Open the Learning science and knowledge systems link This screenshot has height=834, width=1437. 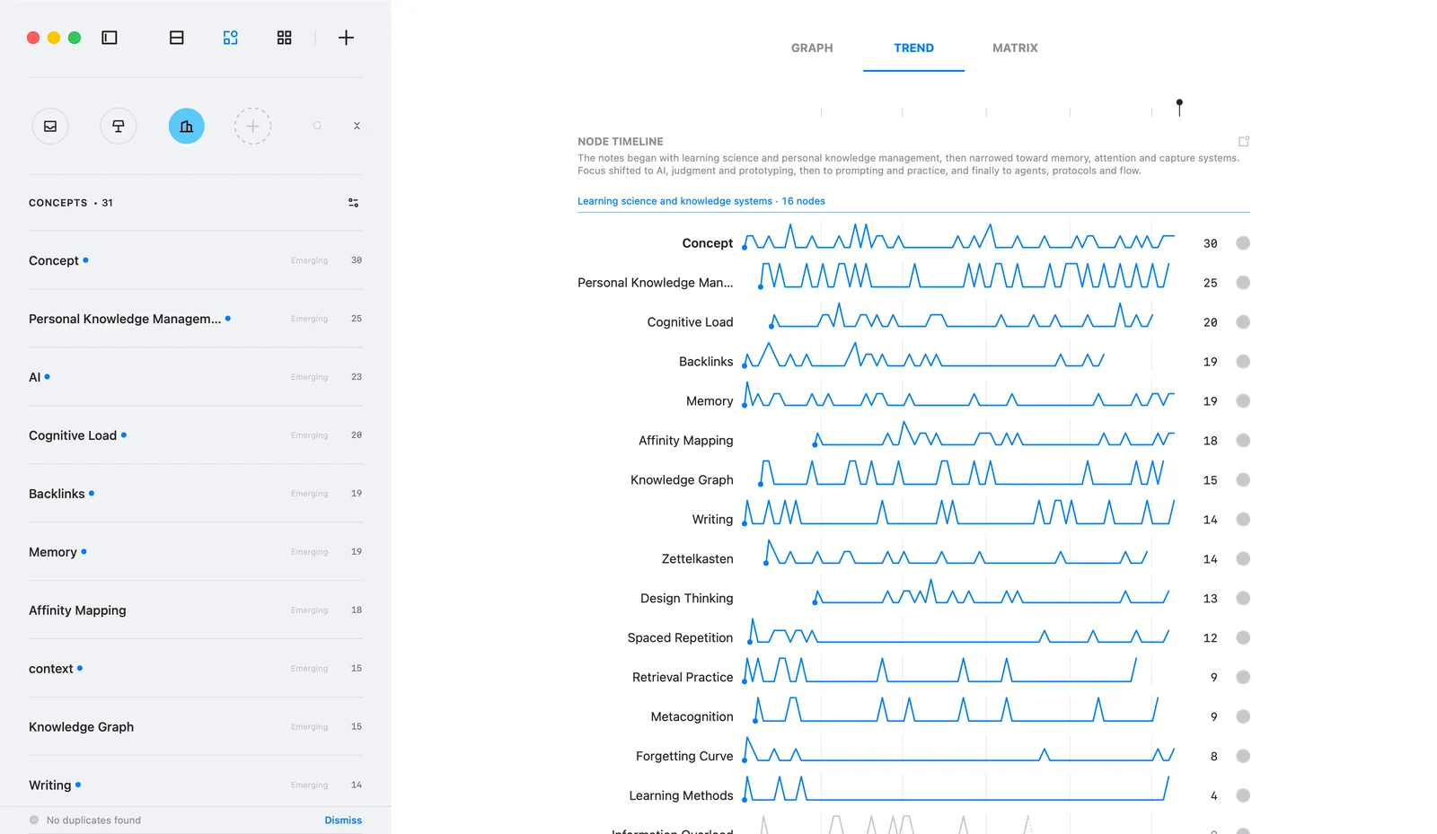pos(701,201)
